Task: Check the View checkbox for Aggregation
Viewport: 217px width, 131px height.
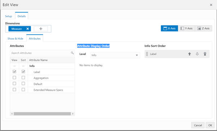Action: [x=14, y=77]
